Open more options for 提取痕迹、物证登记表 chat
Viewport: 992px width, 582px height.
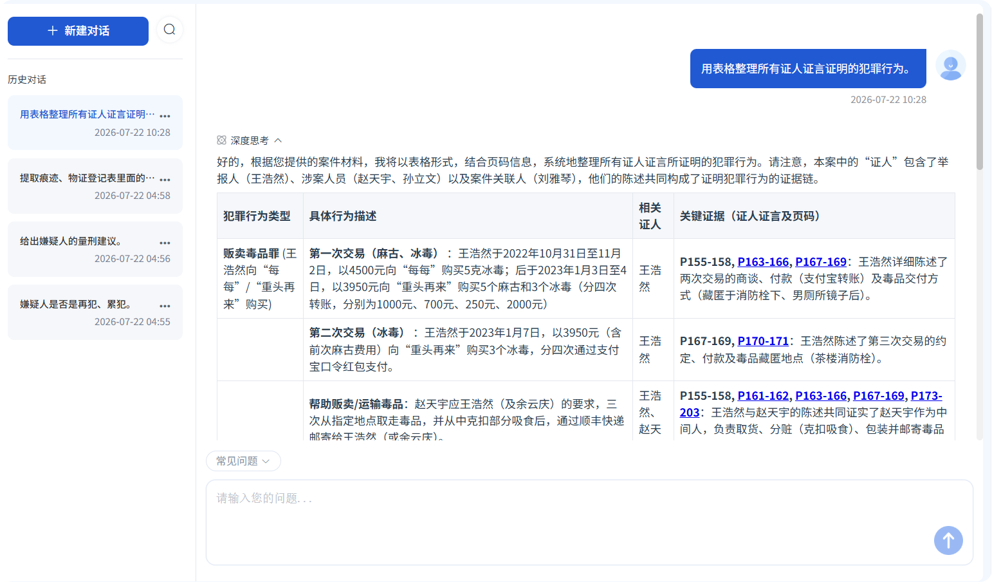tap(165, 180)
